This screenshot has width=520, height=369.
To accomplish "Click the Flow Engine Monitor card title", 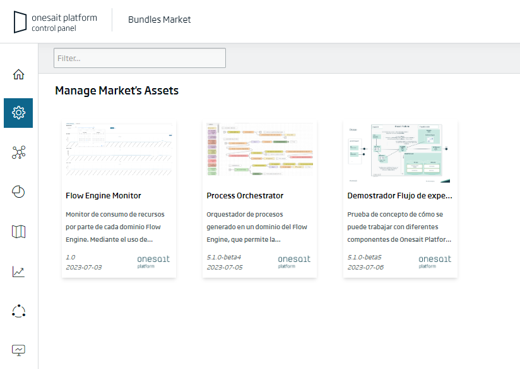I will 103,196.
